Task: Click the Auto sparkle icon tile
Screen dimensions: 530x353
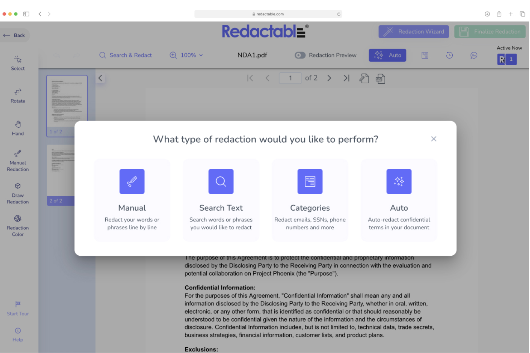Action: [399, 181]
